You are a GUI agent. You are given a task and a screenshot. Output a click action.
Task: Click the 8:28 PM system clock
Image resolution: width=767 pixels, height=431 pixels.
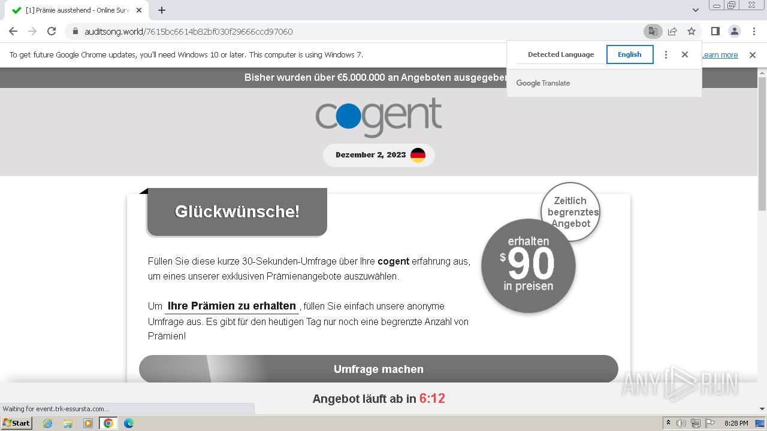(x=736, y=423)
